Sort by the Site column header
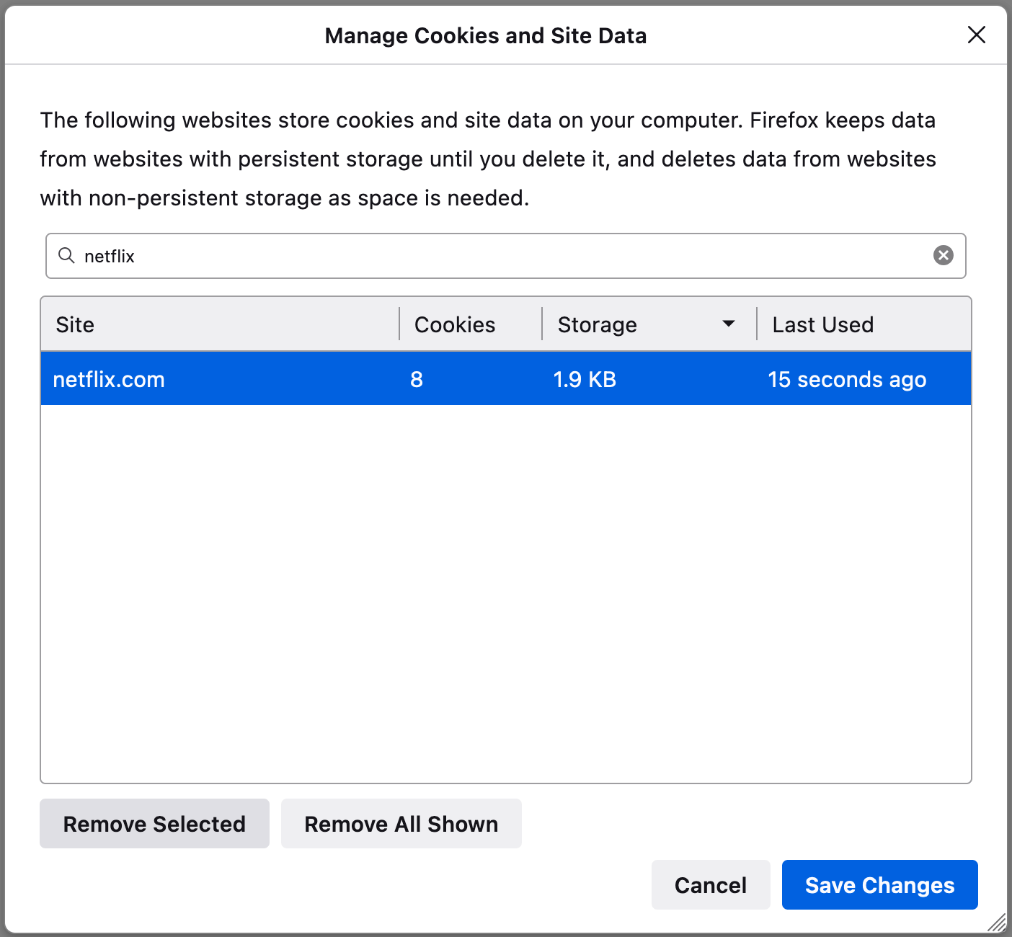This screenshot has width=1012, height=937. [220, 324]
